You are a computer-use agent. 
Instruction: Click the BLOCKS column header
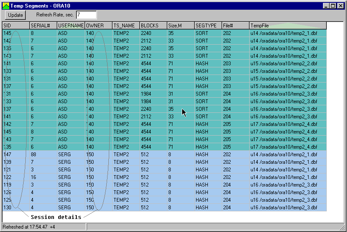tap(153, 26)
